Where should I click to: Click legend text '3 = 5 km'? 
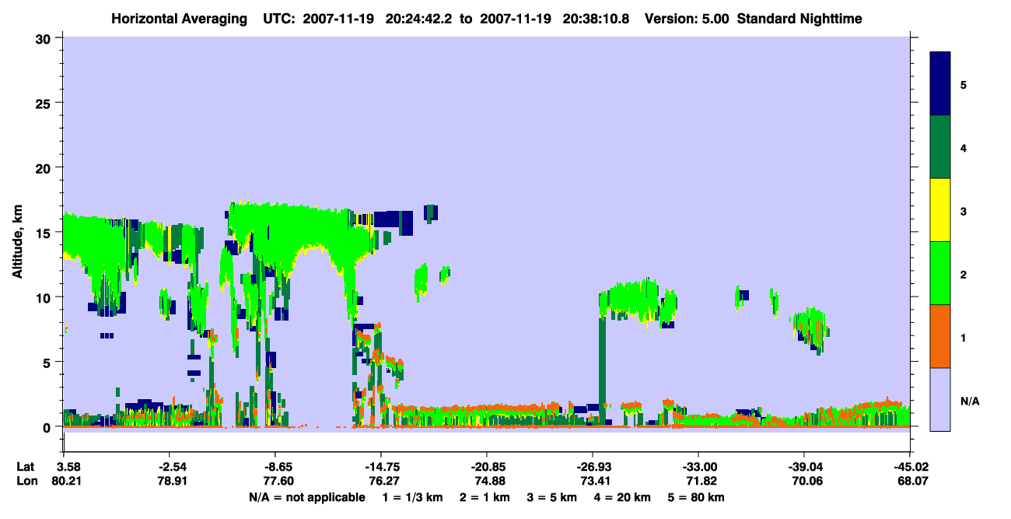tap(554, 497)
